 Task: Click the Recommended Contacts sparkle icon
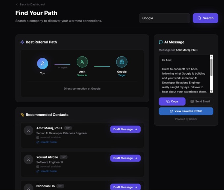pos(22,115)
